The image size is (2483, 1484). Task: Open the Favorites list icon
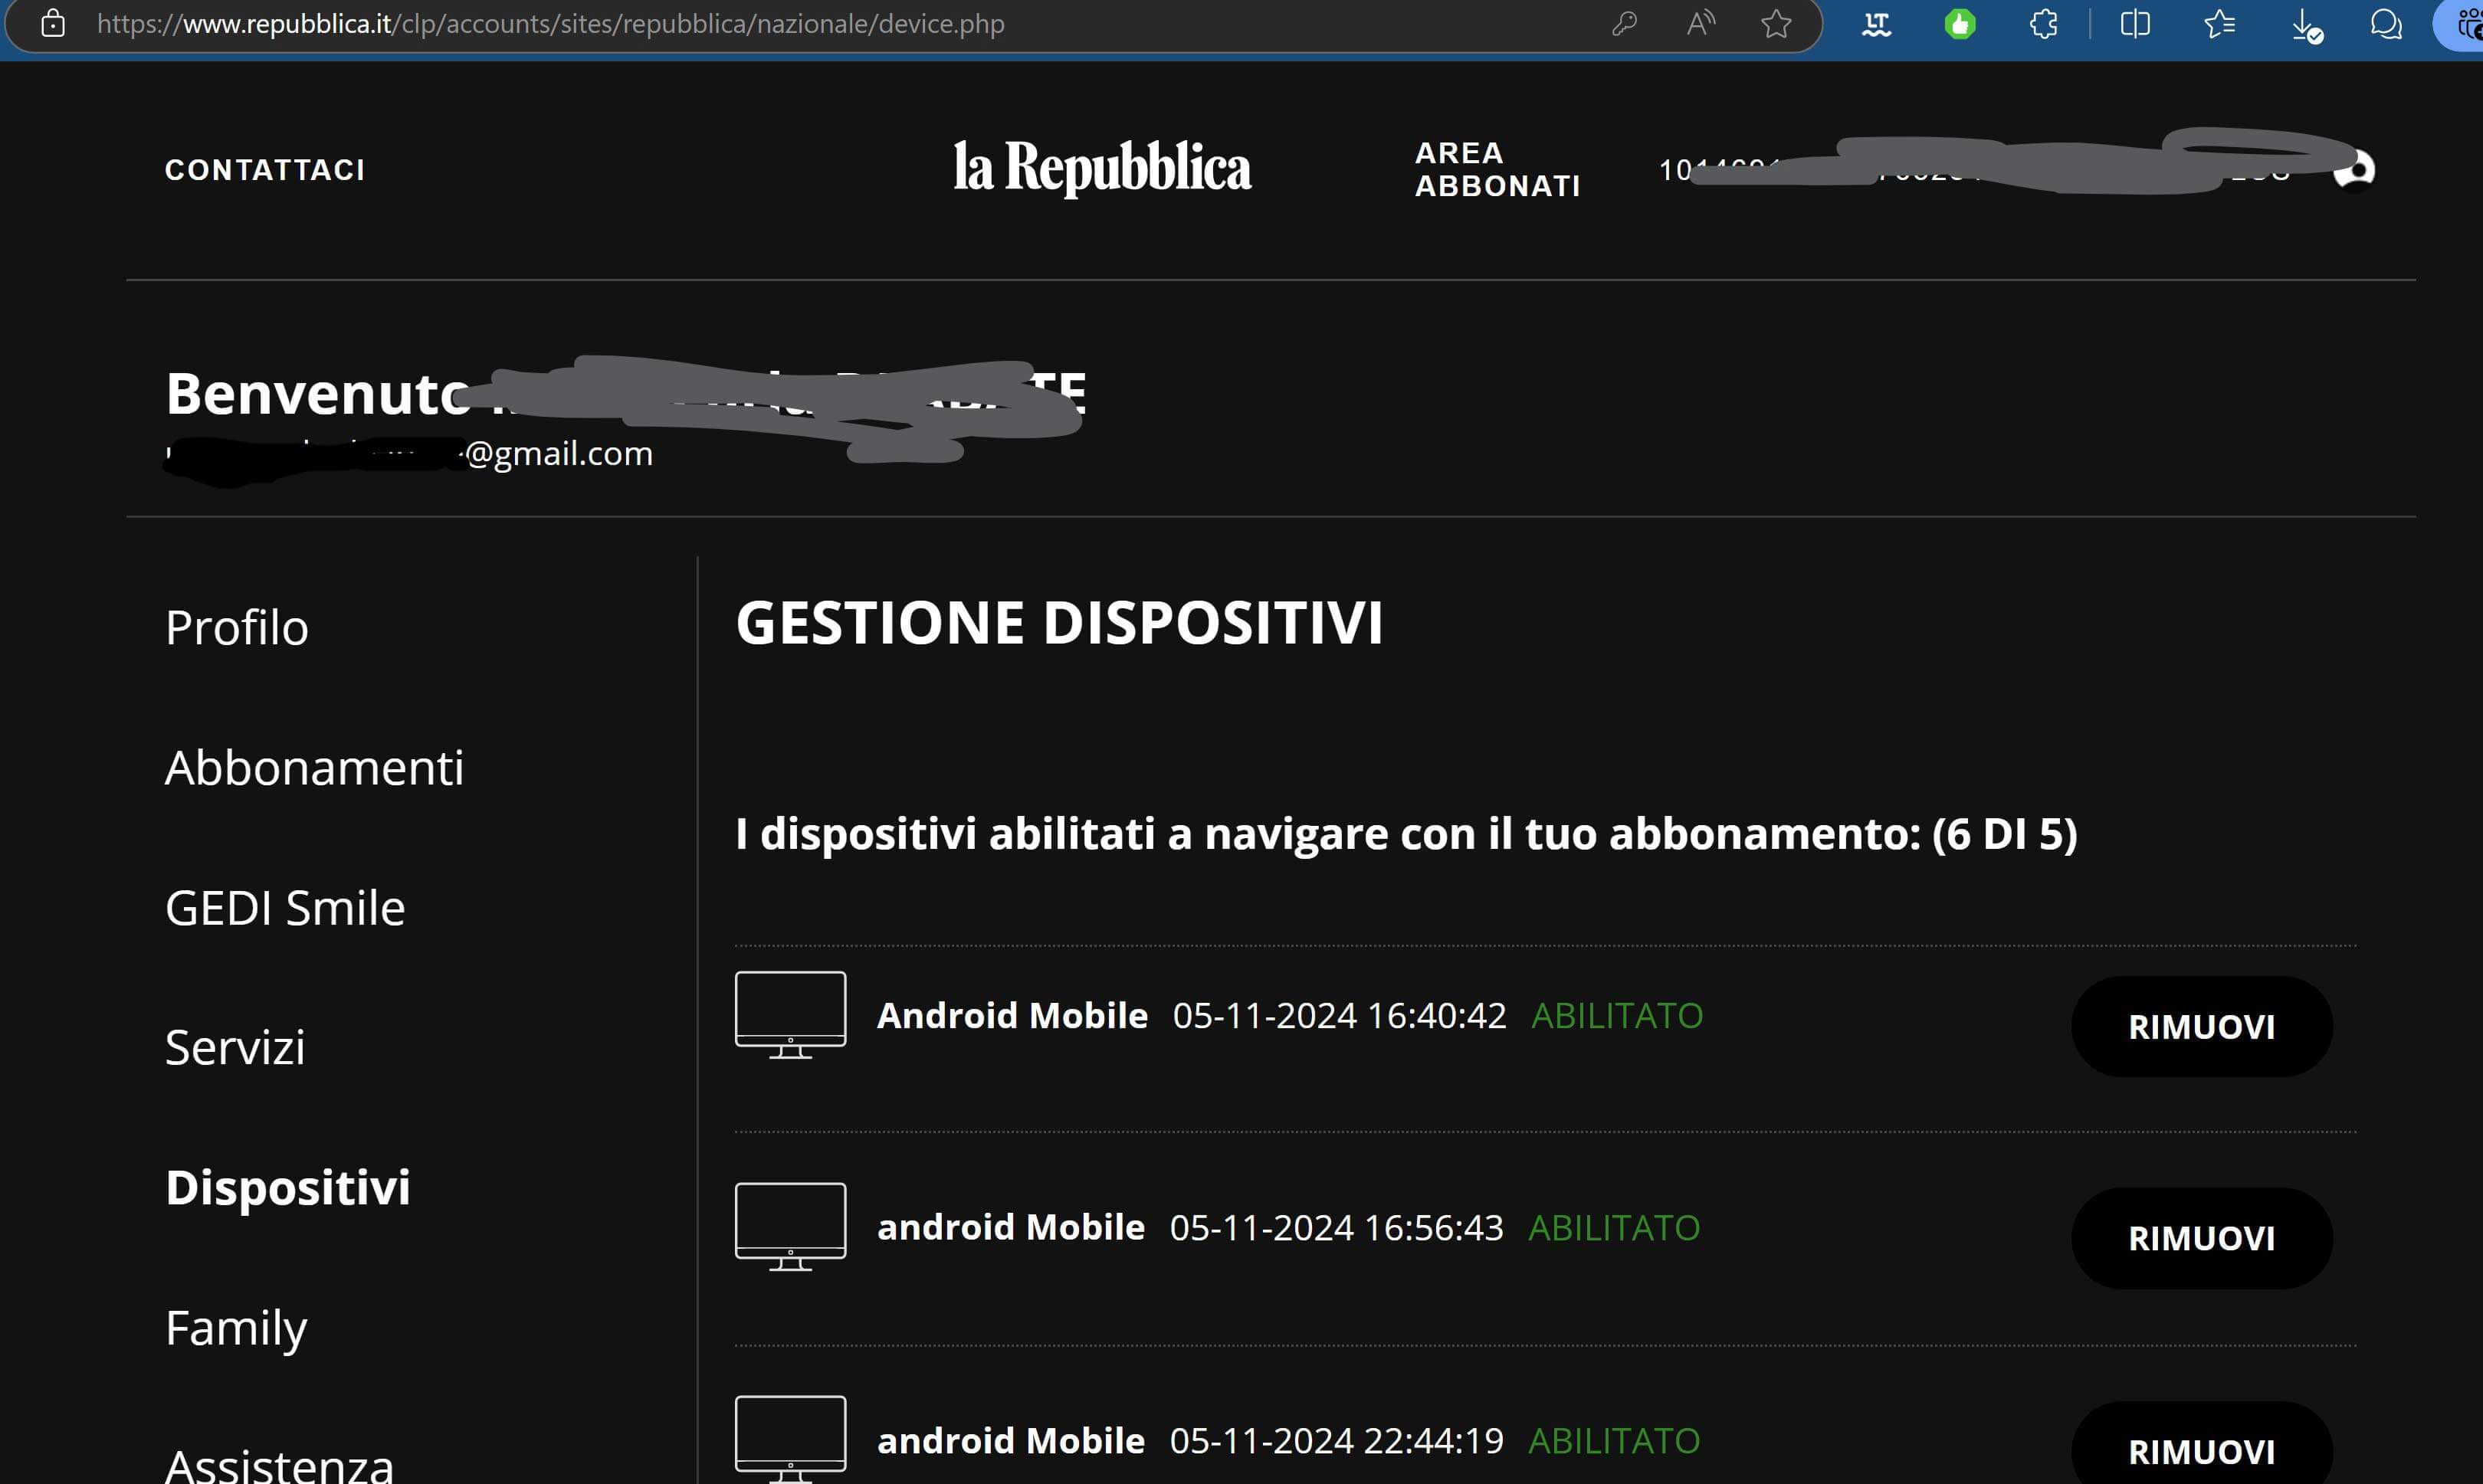pos(2219,24)
